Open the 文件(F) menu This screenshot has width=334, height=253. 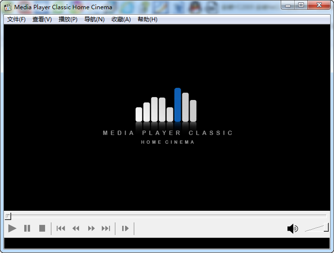click(x=16, y=19)
